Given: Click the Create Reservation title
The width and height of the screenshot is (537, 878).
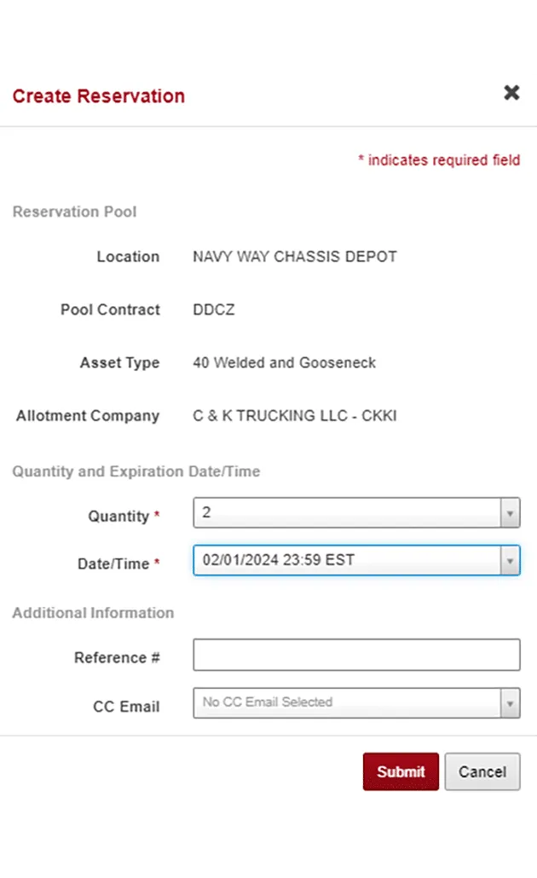Looking at the screenshot, I should click(x=99, y=95).
